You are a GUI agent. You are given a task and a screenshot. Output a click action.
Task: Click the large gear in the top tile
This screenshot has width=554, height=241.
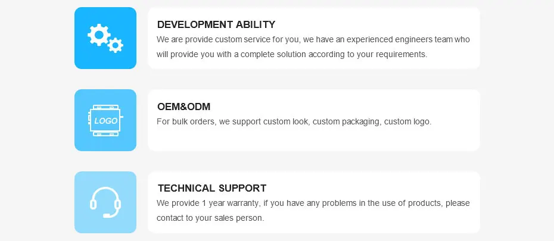click(98, 34)
